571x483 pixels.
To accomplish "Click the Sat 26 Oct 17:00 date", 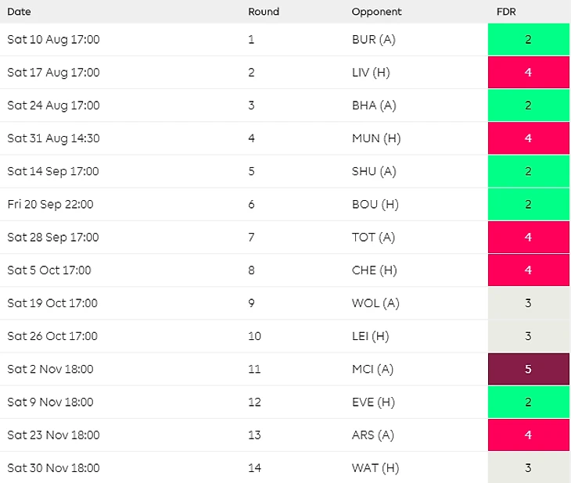I will point(52,336).
